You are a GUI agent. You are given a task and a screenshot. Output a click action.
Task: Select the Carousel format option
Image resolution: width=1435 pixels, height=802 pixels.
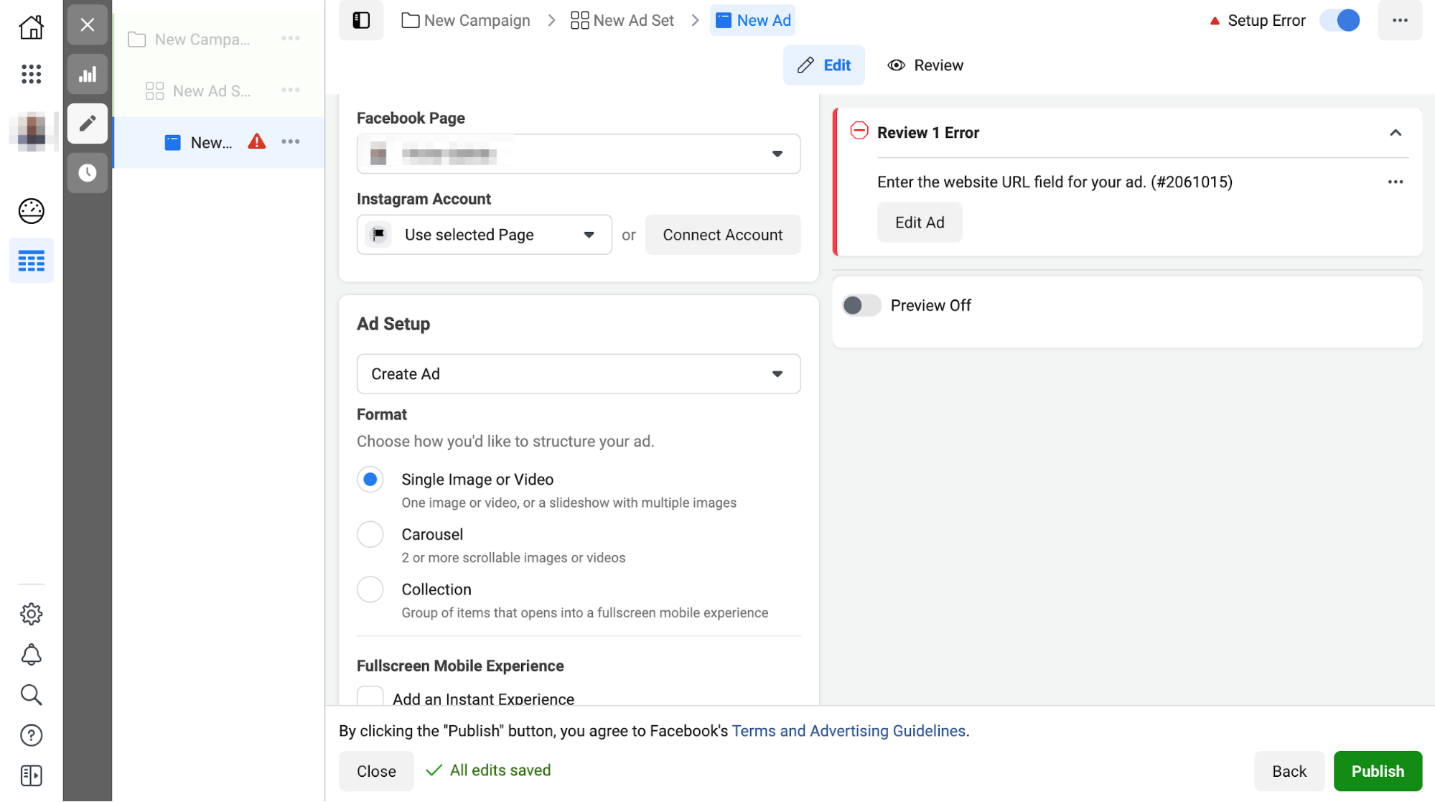(x=372, y=534)
